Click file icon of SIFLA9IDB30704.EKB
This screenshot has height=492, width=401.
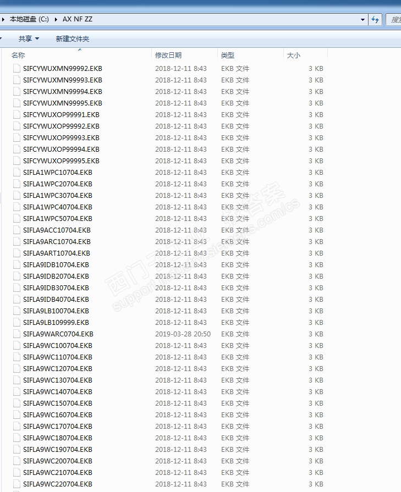(x=17, y=288)
